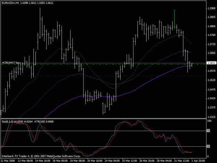The width and height of the screenshot is (217, 163).
Task: Click the 26 Mar 20:00 time label
Action: click(147, 161)
